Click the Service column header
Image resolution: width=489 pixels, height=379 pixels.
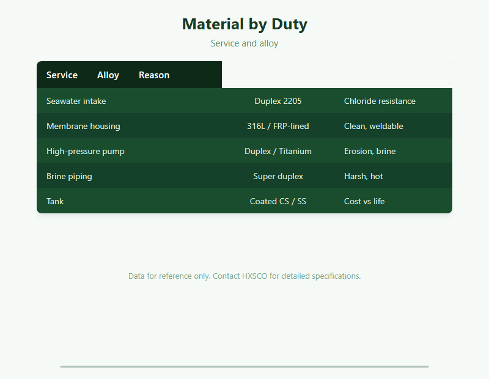pos(62,75)
